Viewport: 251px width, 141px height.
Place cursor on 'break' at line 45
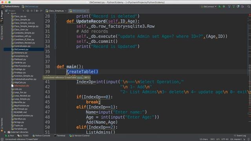pos(92,102)
